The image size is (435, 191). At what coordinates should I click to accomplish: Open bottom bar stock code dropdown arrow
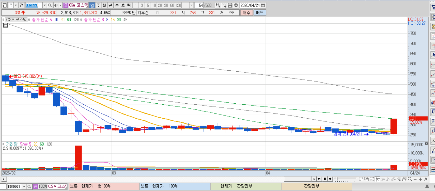point(24,186)
